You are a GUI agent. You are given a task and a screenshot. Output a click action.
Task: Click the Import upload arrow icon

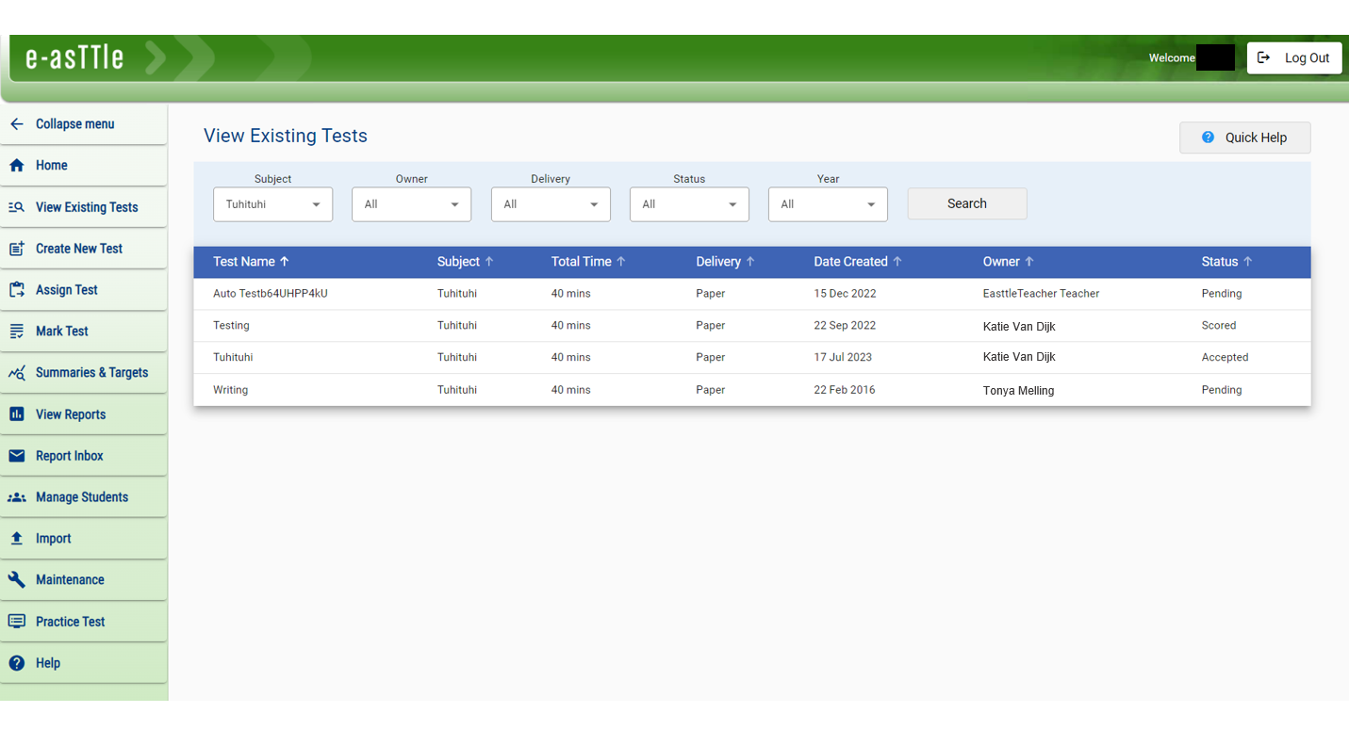16,539
